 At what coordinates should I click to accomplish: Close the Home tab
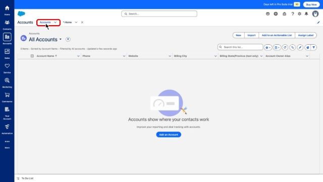82,22
